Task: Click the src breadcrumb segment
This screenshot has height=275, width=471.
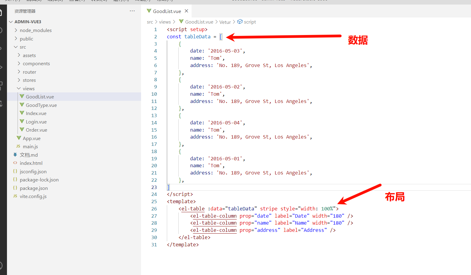Action: click(x=150, y=22)
